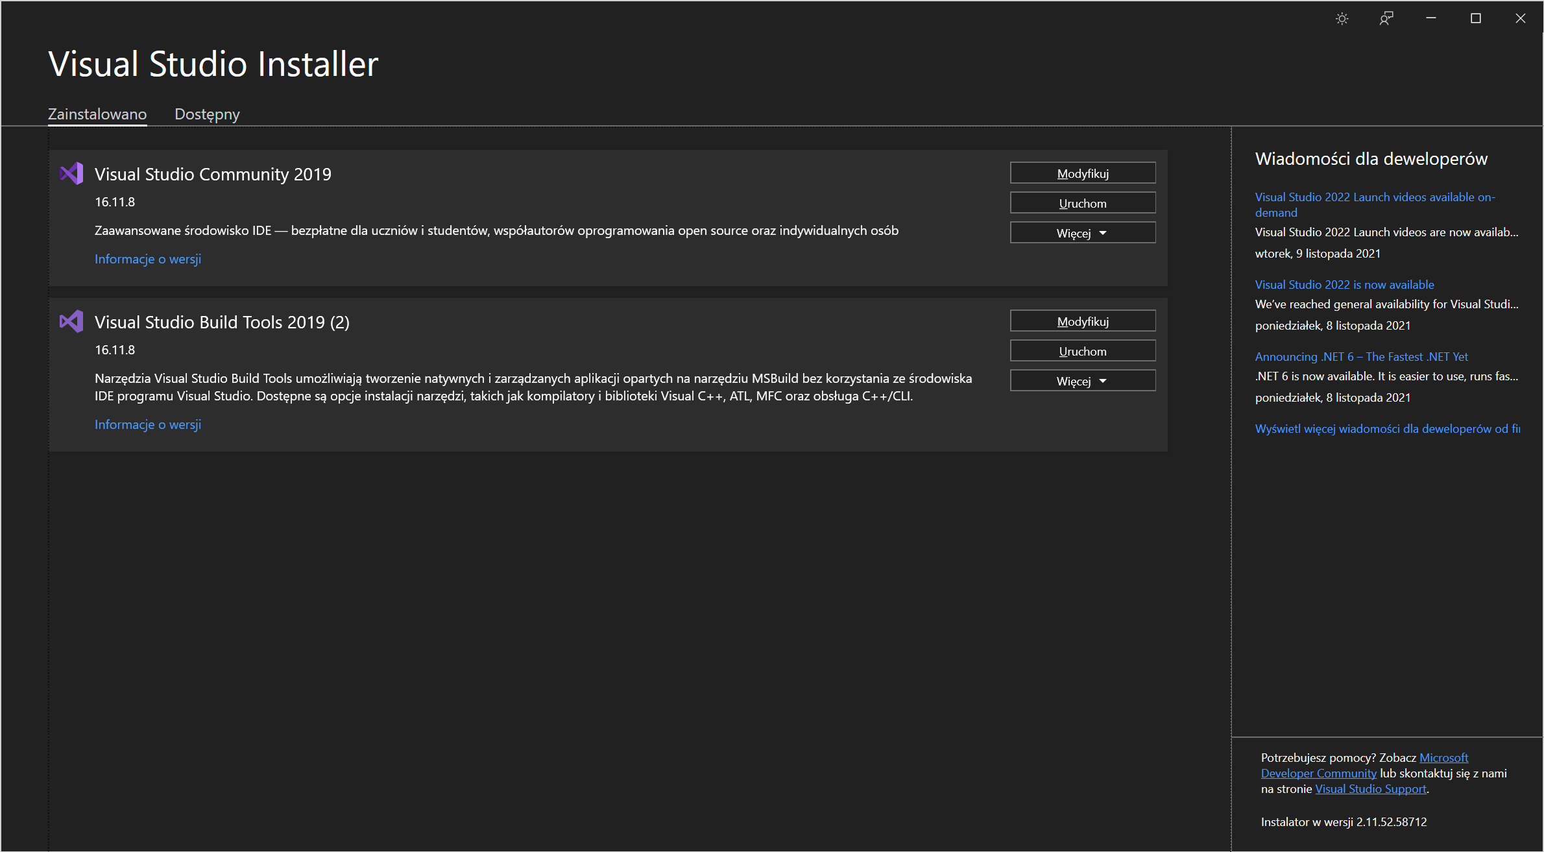
Task: Open the feedback icon in title bar
Action: point(1386,19)
